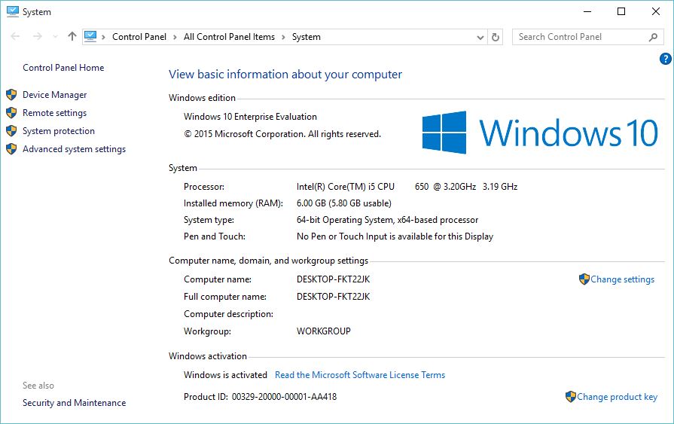This screenshot has width=674, height=424.
Task: Open Device Manager link
Action: pos(54,95)
